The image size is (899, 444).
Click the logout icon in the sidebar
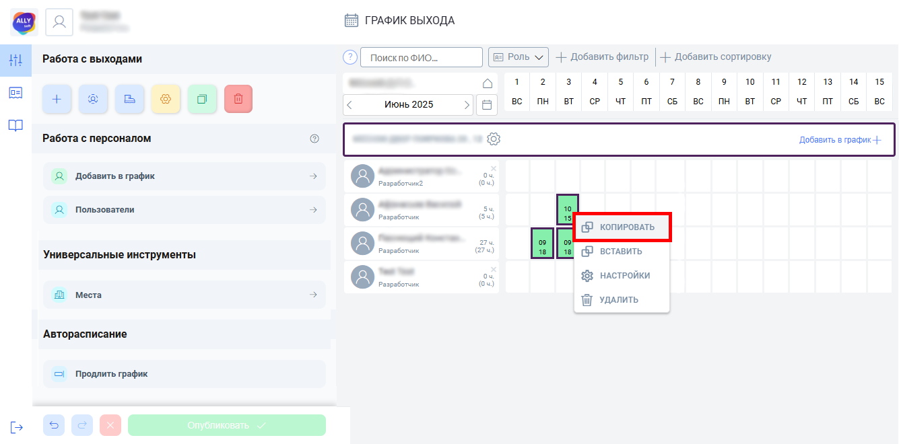[16, 427]
